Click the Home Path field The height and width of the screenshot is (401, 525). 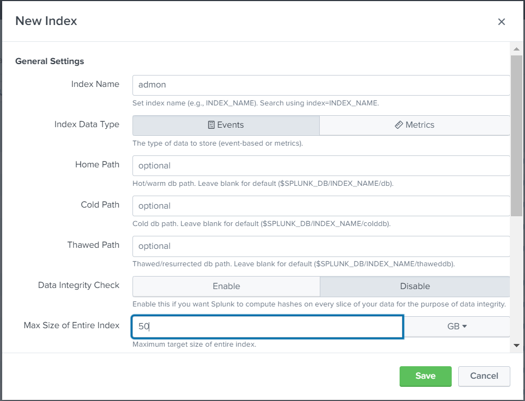pyautogui.click(x=321, y=166)
